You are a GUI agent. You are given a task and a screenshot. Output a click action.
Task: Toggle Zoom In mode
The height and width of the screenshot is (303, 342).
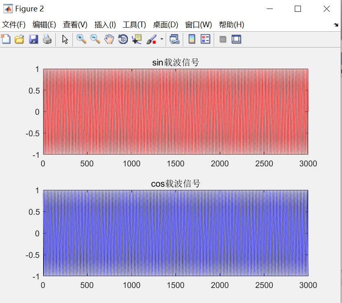(81, 39)
